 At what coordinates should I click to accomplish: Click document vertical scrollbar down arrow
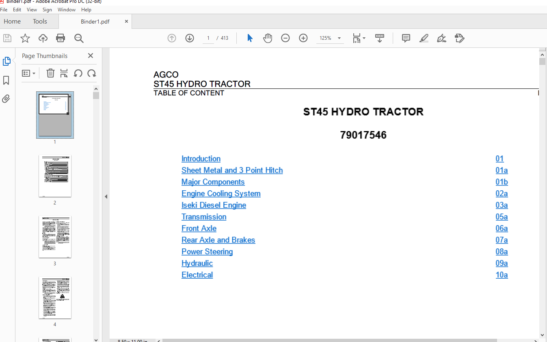[x=543, y=335]
